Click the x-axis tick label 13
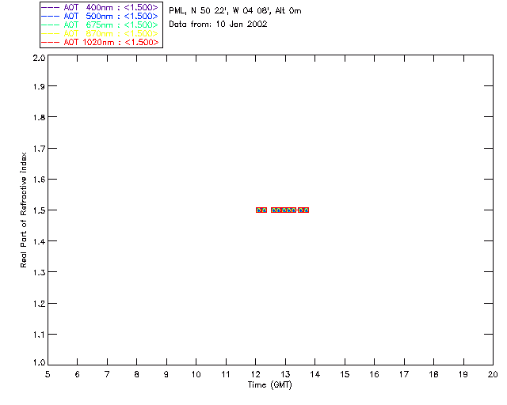This screenshot has width=507, height=405. pyautogui.click(x=285, y=374)
